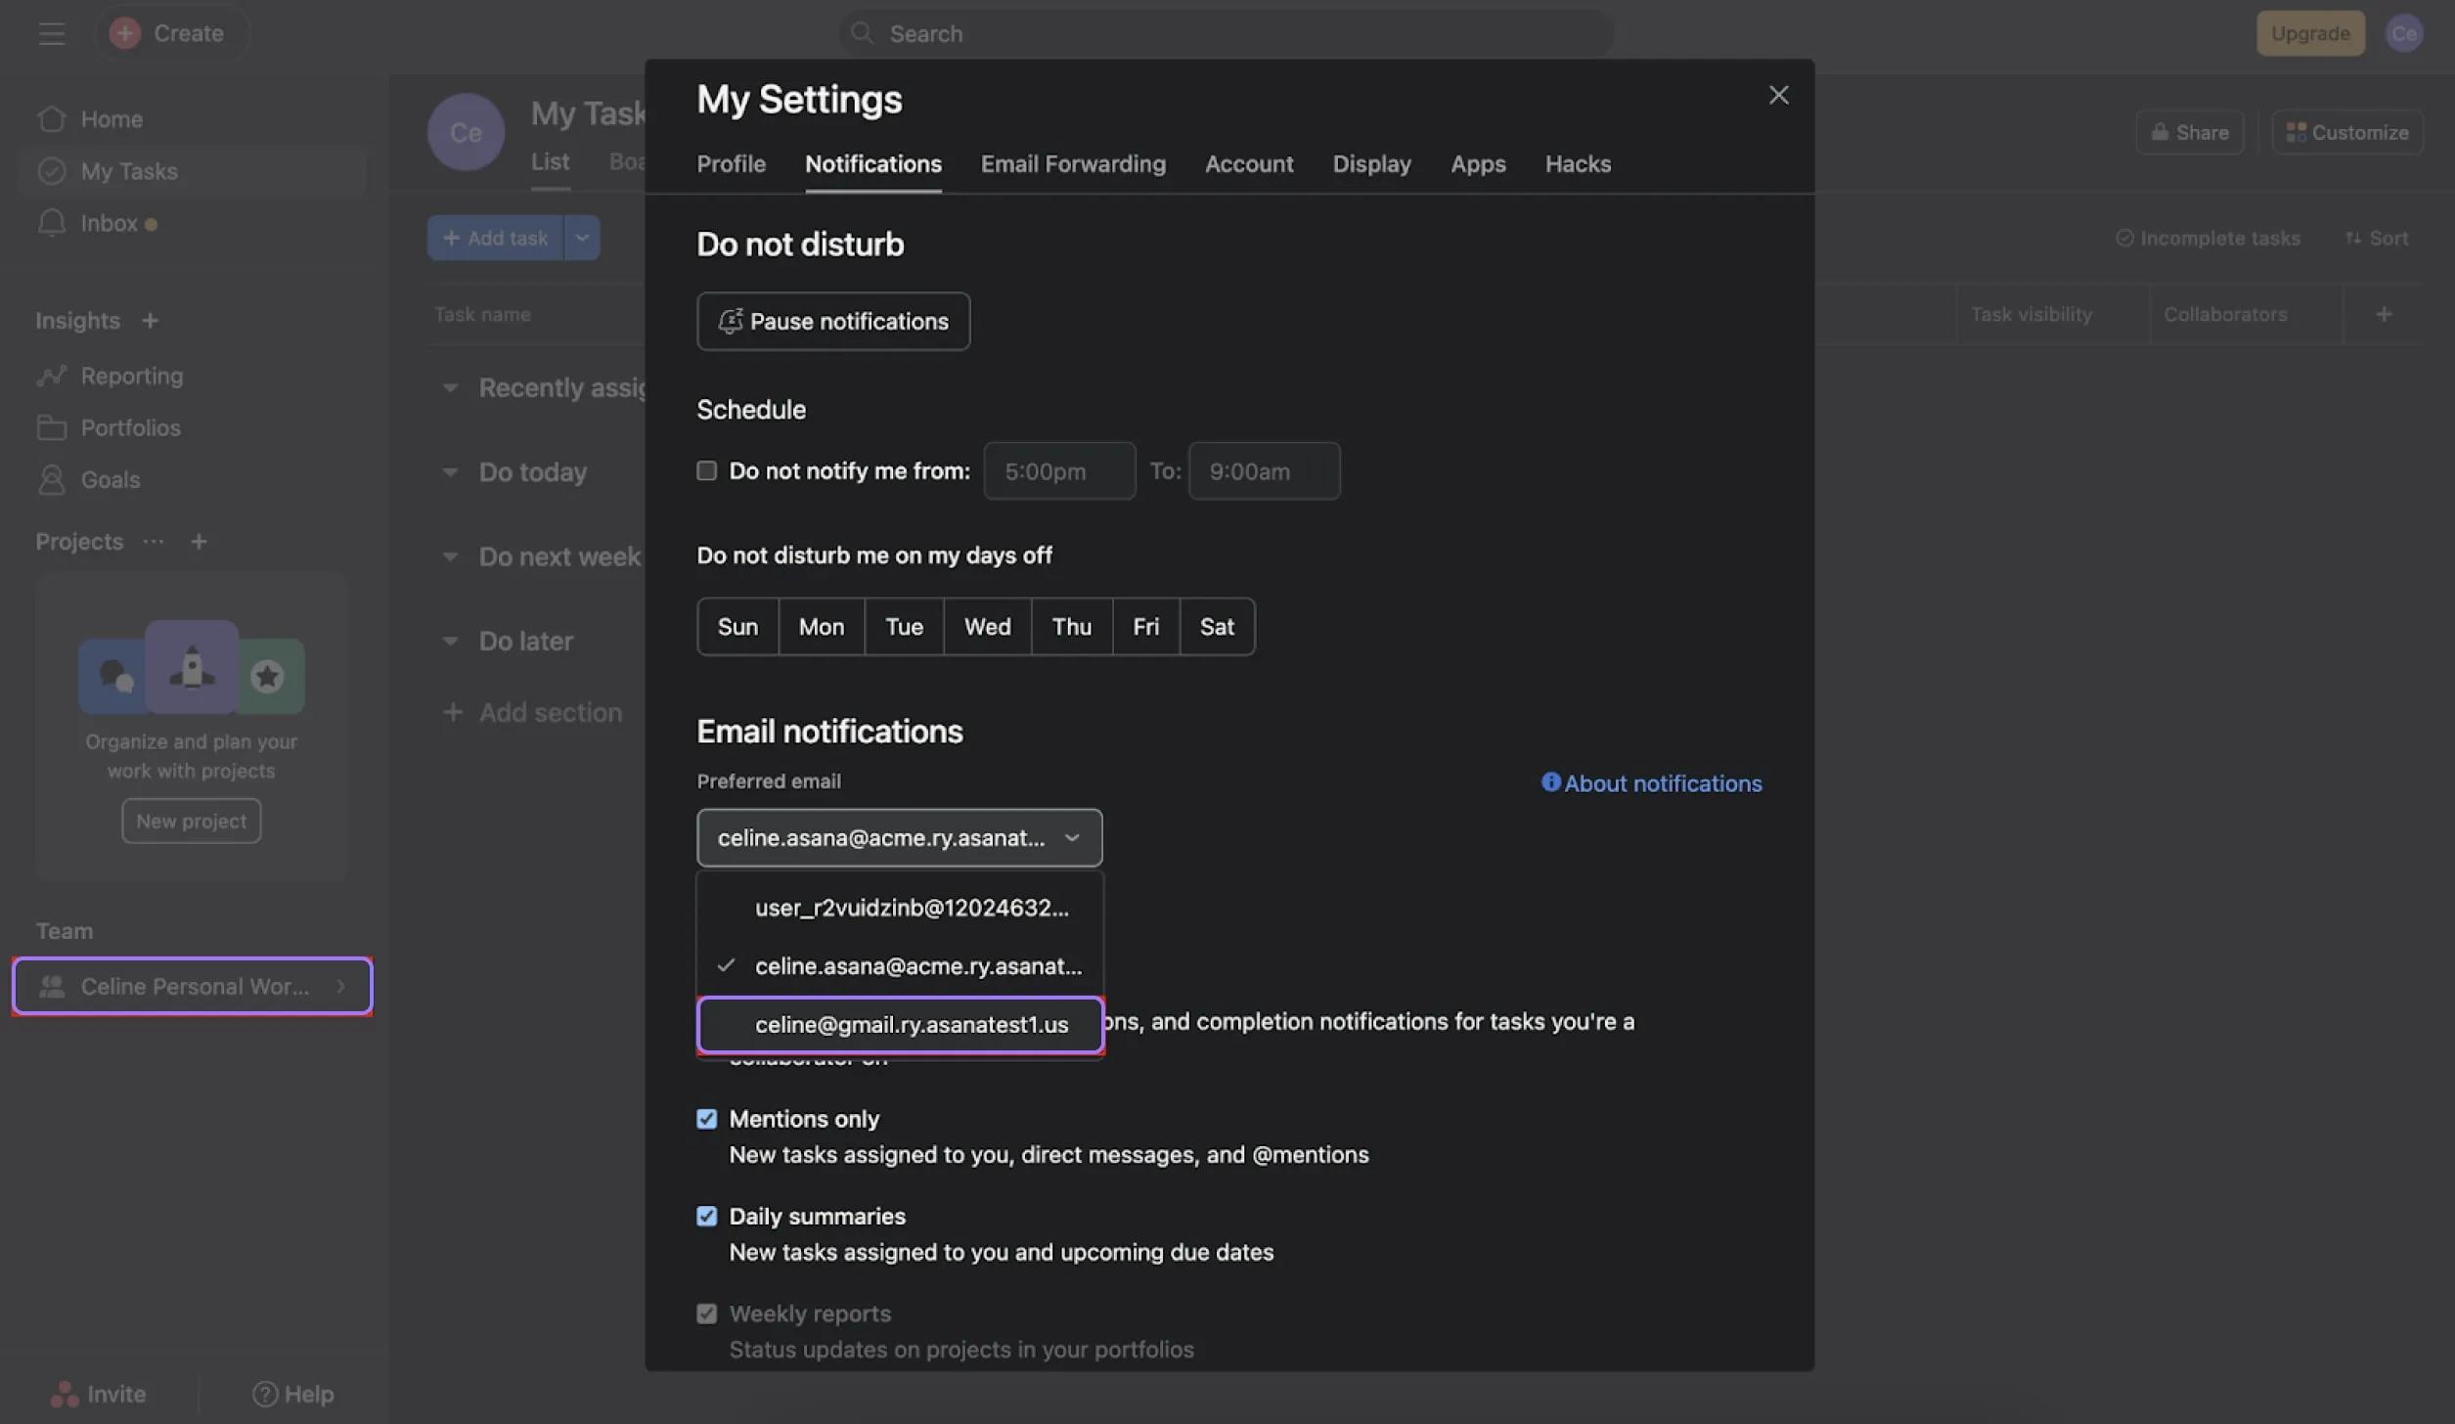Screen dimensions: 2455x1424
Task: Enable the Do not notify me schedule
Action: (x=706, y=470)
